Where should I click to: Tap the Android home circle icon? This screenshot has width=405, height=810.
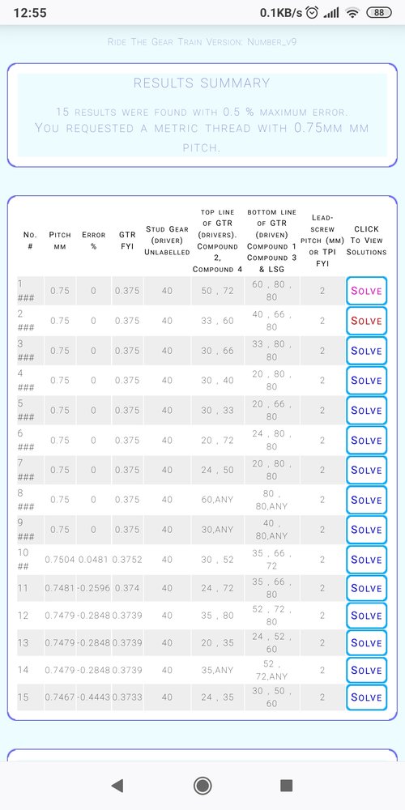tap(202, 786)
